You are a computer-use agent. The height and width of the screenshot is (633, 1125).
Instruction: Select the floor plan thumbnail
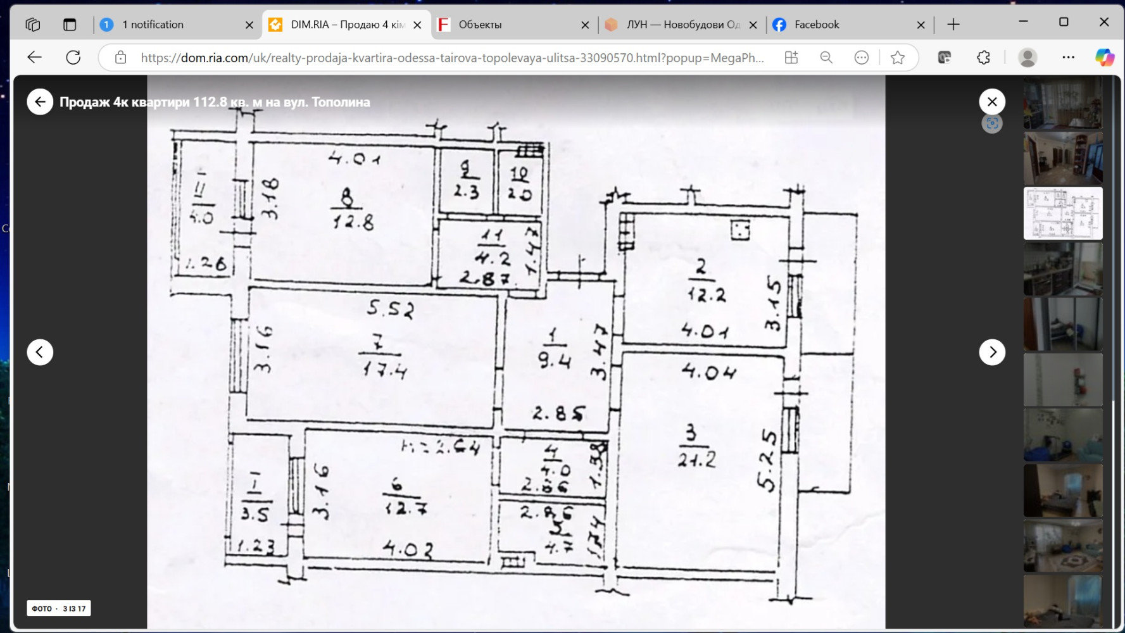[x=1063, y=213]
